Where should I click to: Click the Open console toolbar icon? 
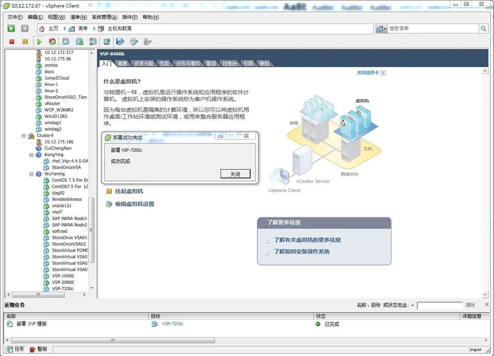107,42
